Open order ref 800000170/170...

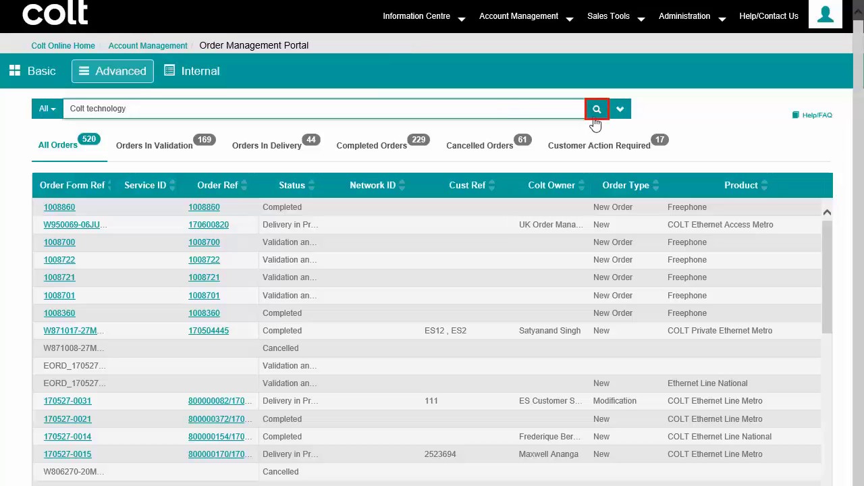[220, 454]
